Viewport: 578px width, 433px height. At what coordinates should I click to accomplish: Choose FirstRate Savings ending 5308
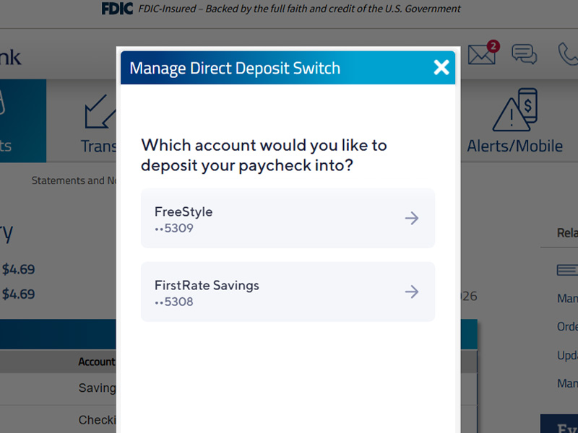288,292
